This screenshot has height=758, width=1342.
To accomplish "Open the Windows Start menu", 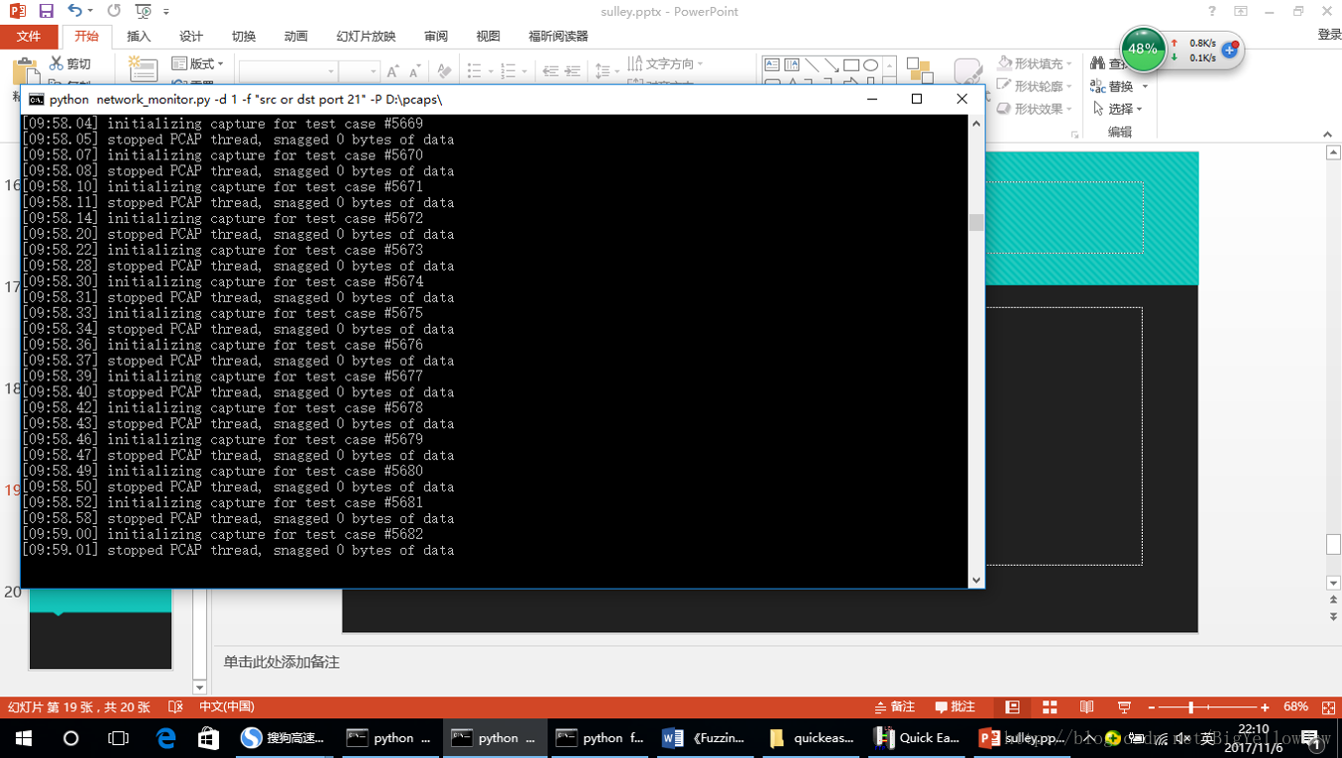I will (x=23, y=738).
